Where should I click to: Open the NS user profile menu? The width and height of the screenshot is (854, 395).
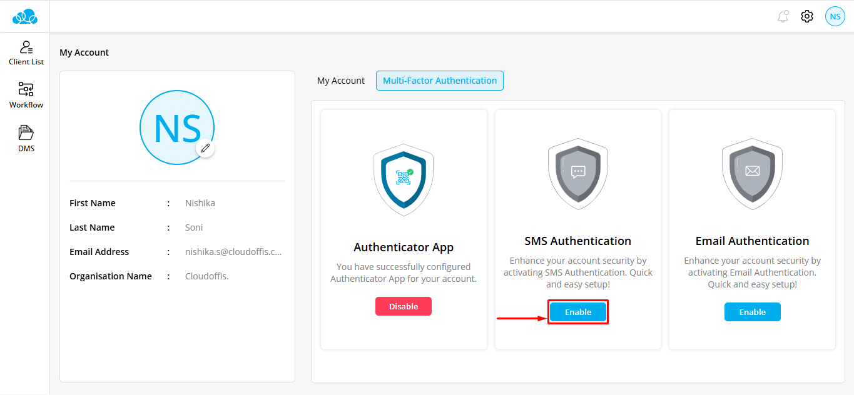tap(835, 17)
